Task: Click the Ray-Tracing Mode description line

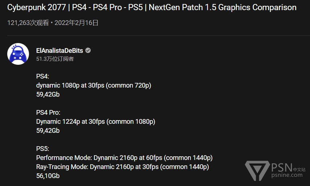Action: coord(122,167)
